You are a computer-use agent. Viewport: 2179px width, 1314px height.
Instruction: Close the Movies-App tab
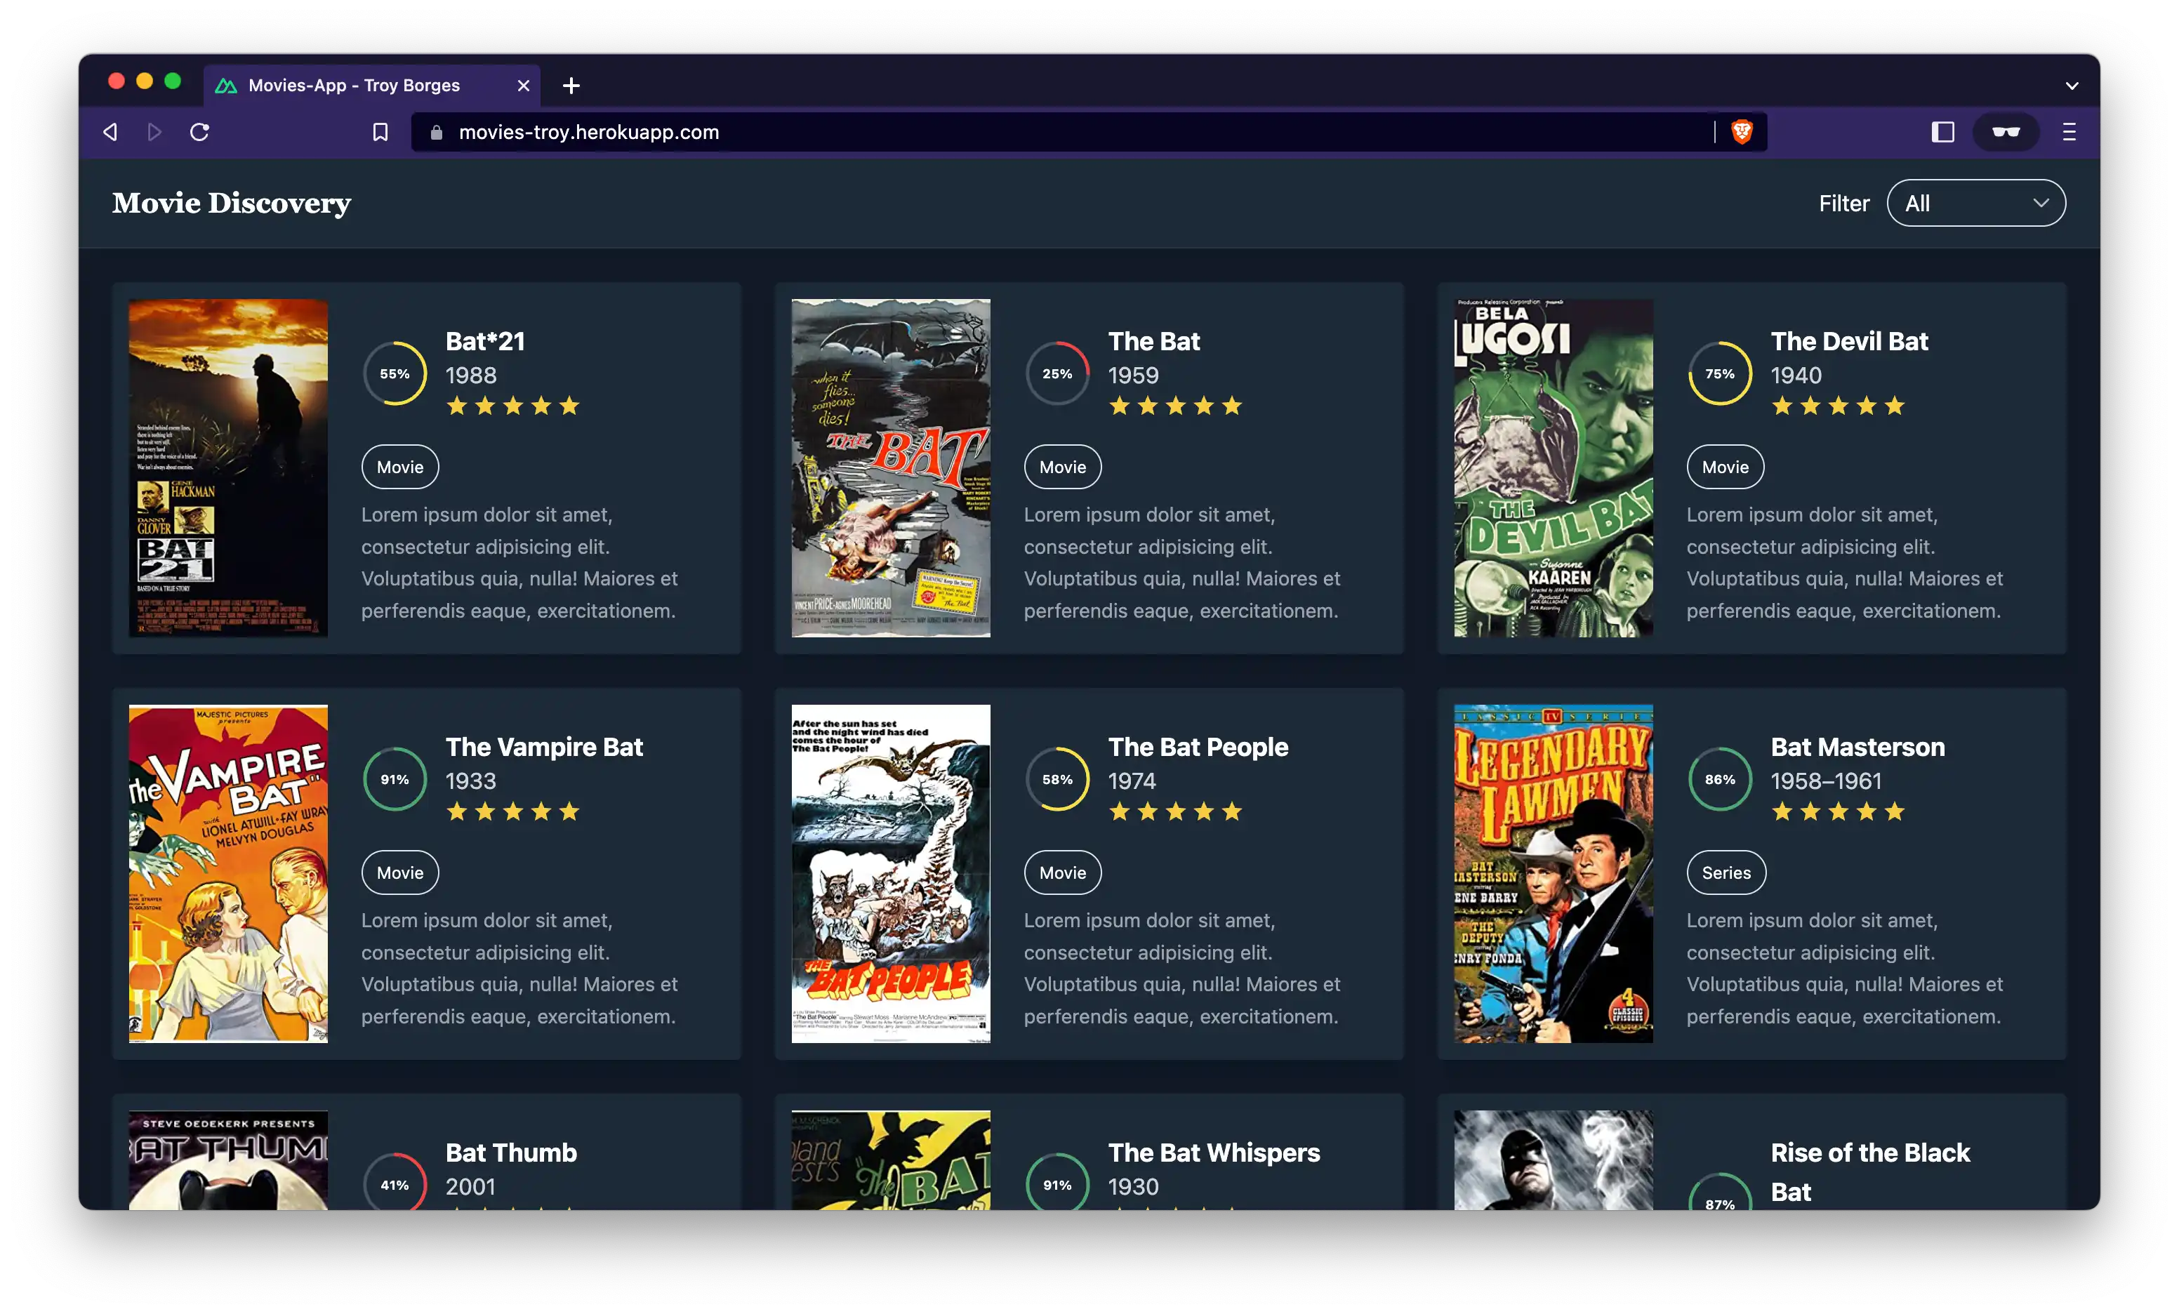coord(524,86)
